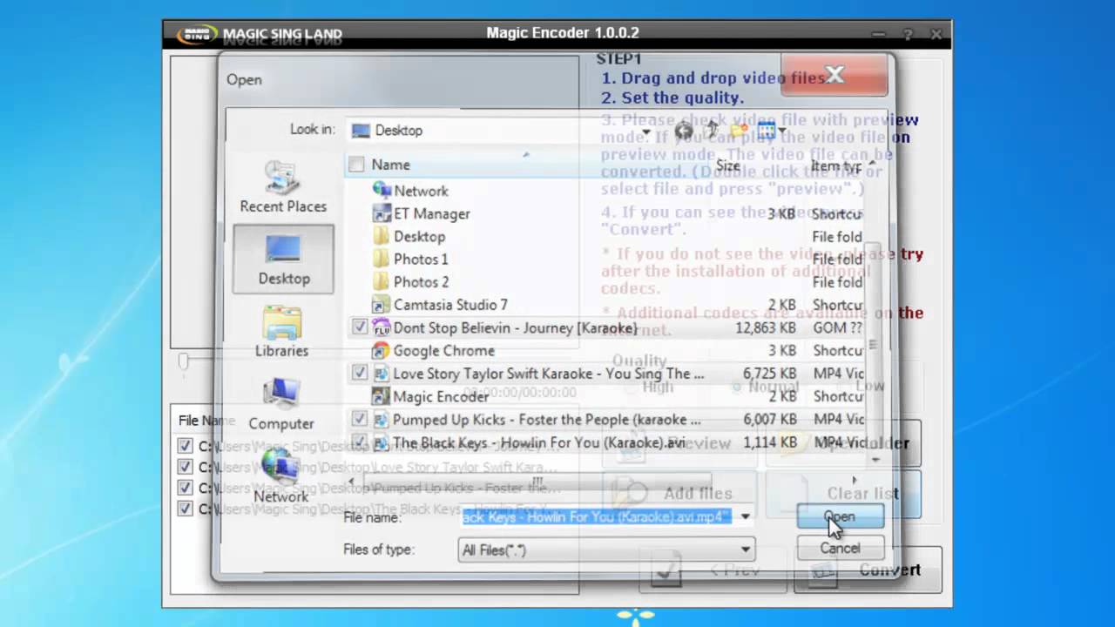Click Add files in Magic Encoder

pos(679,494)
